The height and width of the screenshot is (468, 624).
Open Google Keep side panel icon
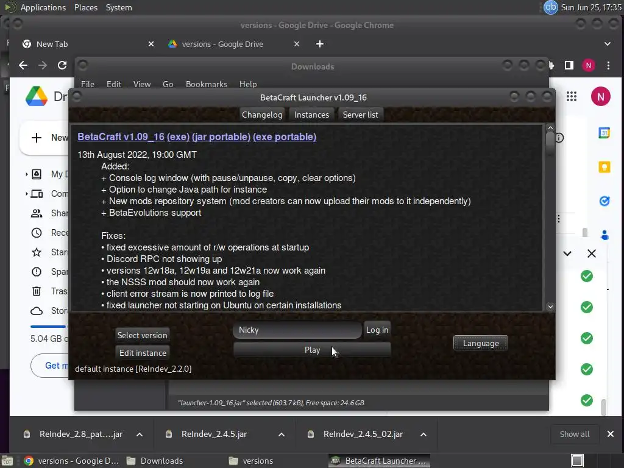[x=604, y=167]
